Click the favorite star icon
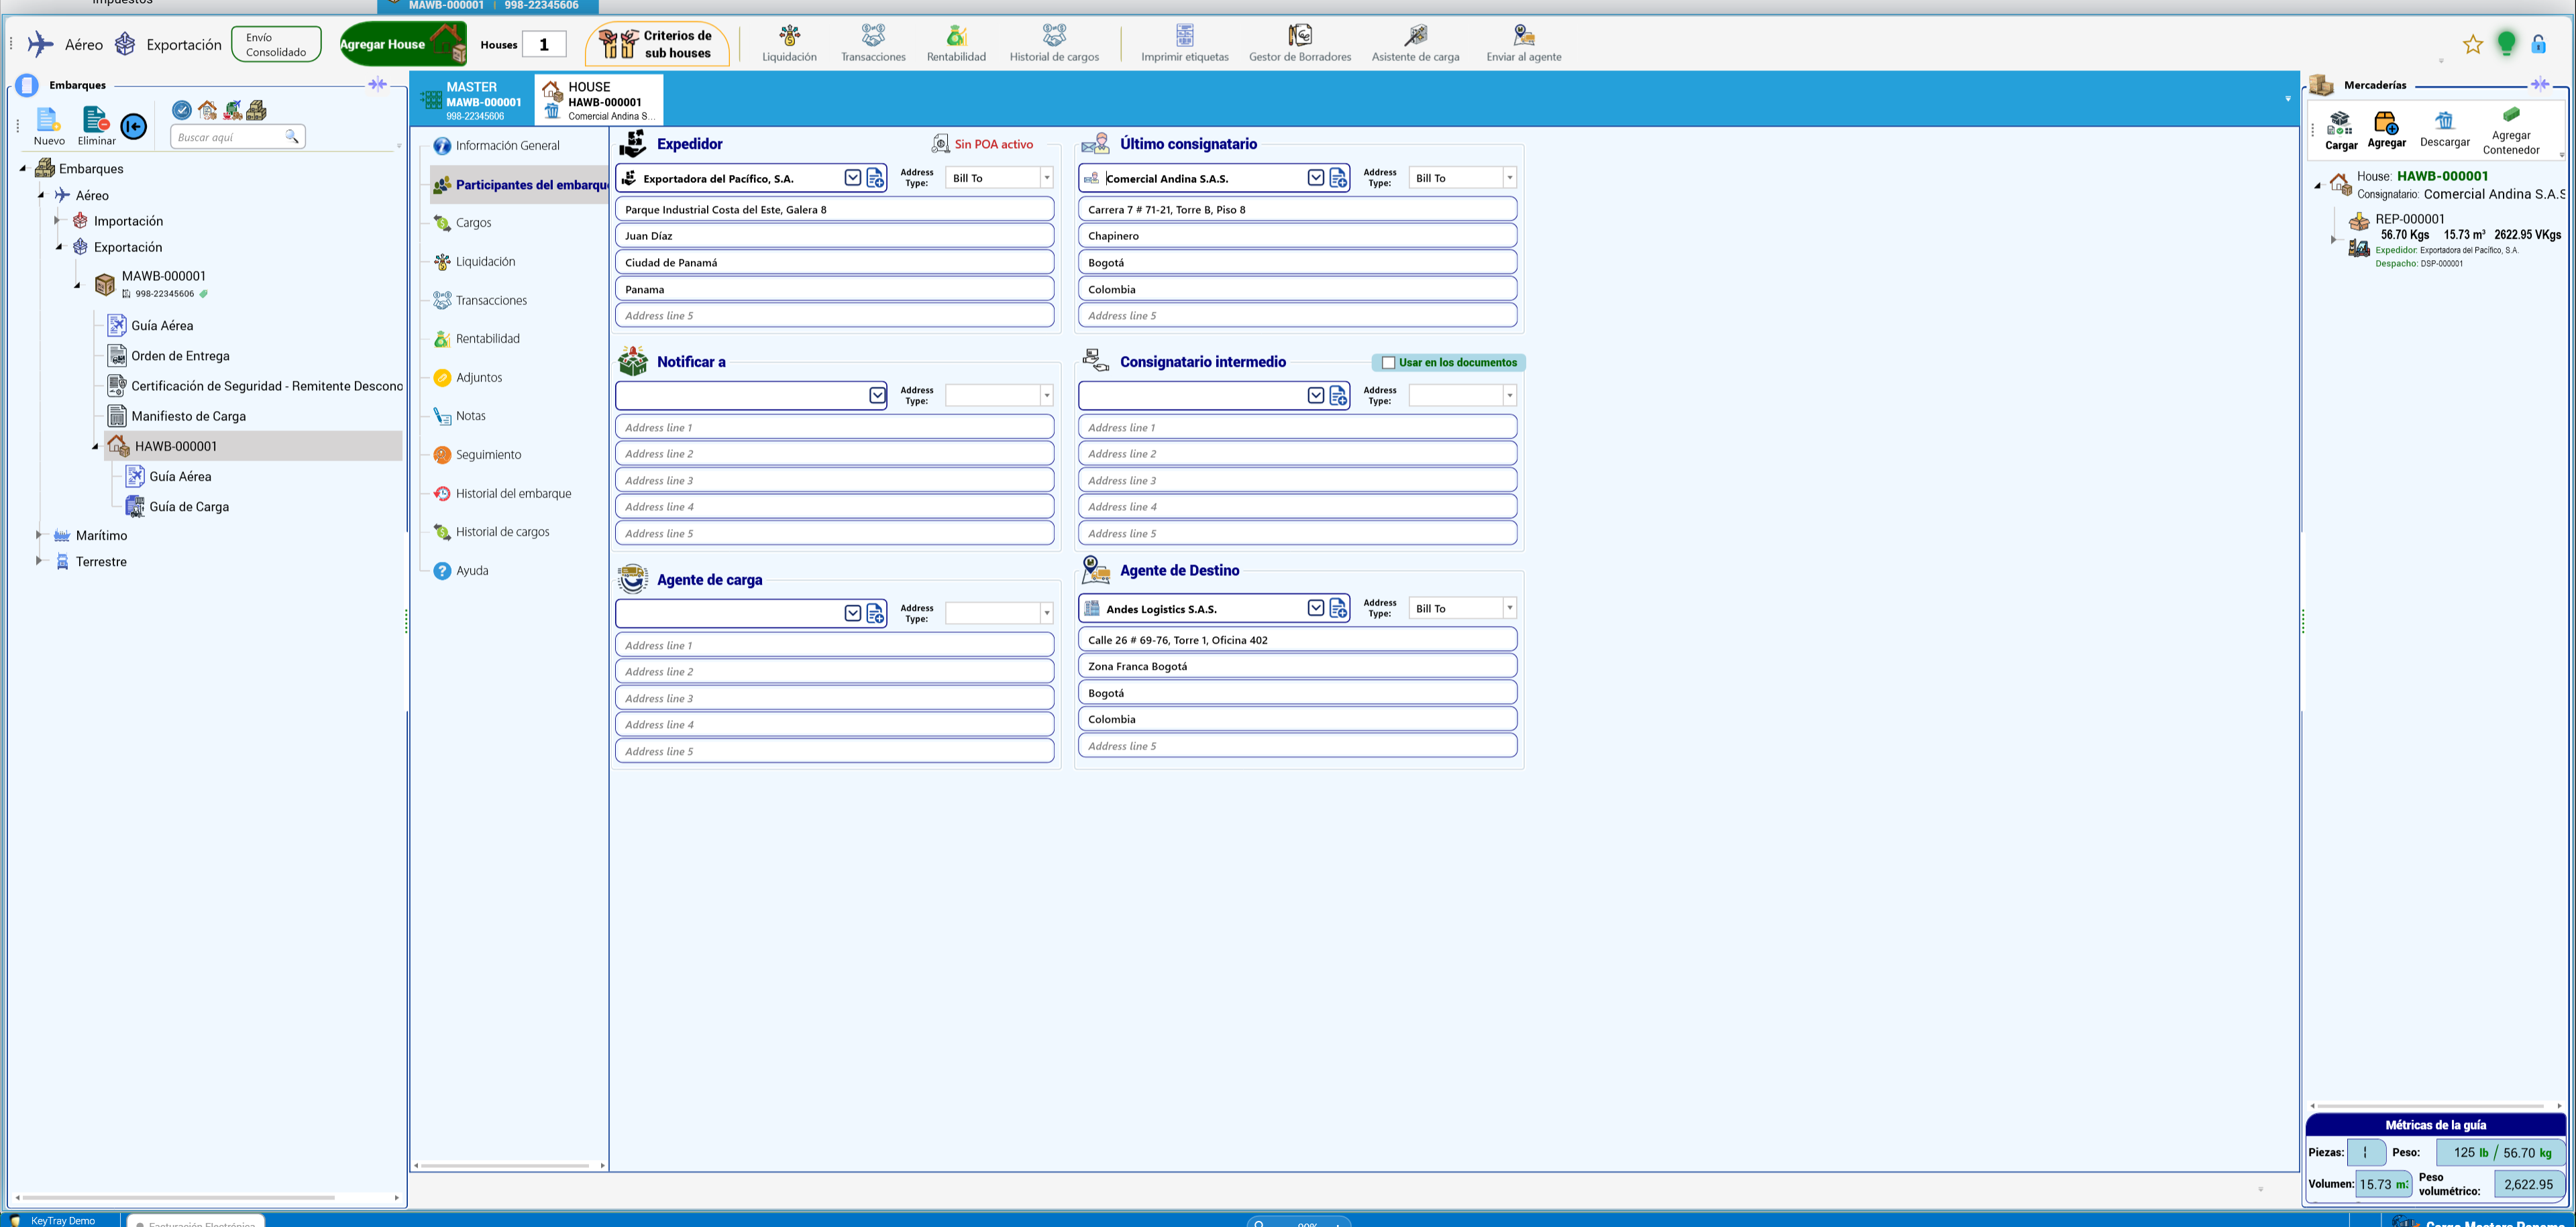2576x1227 pixels. pos(2472,44)
